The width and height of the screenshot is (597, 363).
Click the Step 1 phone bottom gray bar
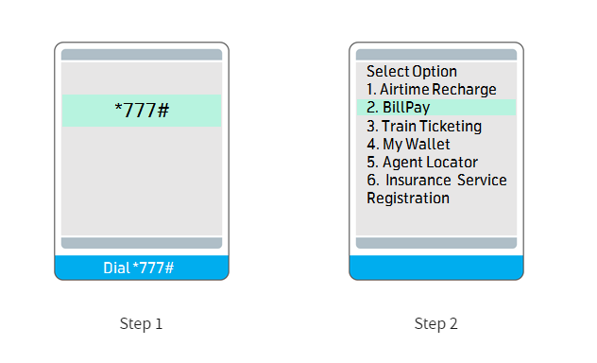click(x=142, y=243)
